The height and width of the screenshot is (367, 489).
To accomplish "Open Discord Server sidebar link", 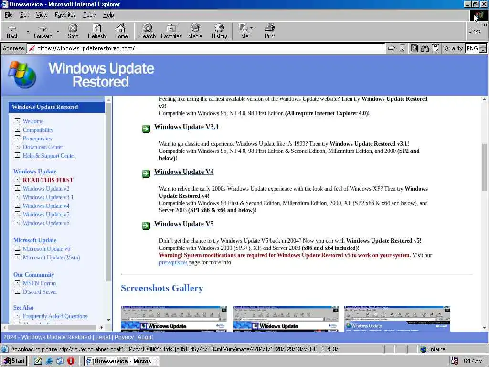I will pos(40,292).
